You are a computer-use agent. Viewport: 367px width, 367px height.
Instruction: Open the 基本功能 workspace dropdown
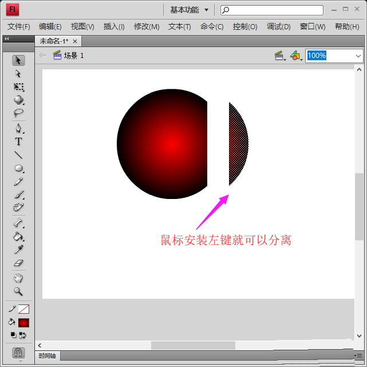coord(189,10)
